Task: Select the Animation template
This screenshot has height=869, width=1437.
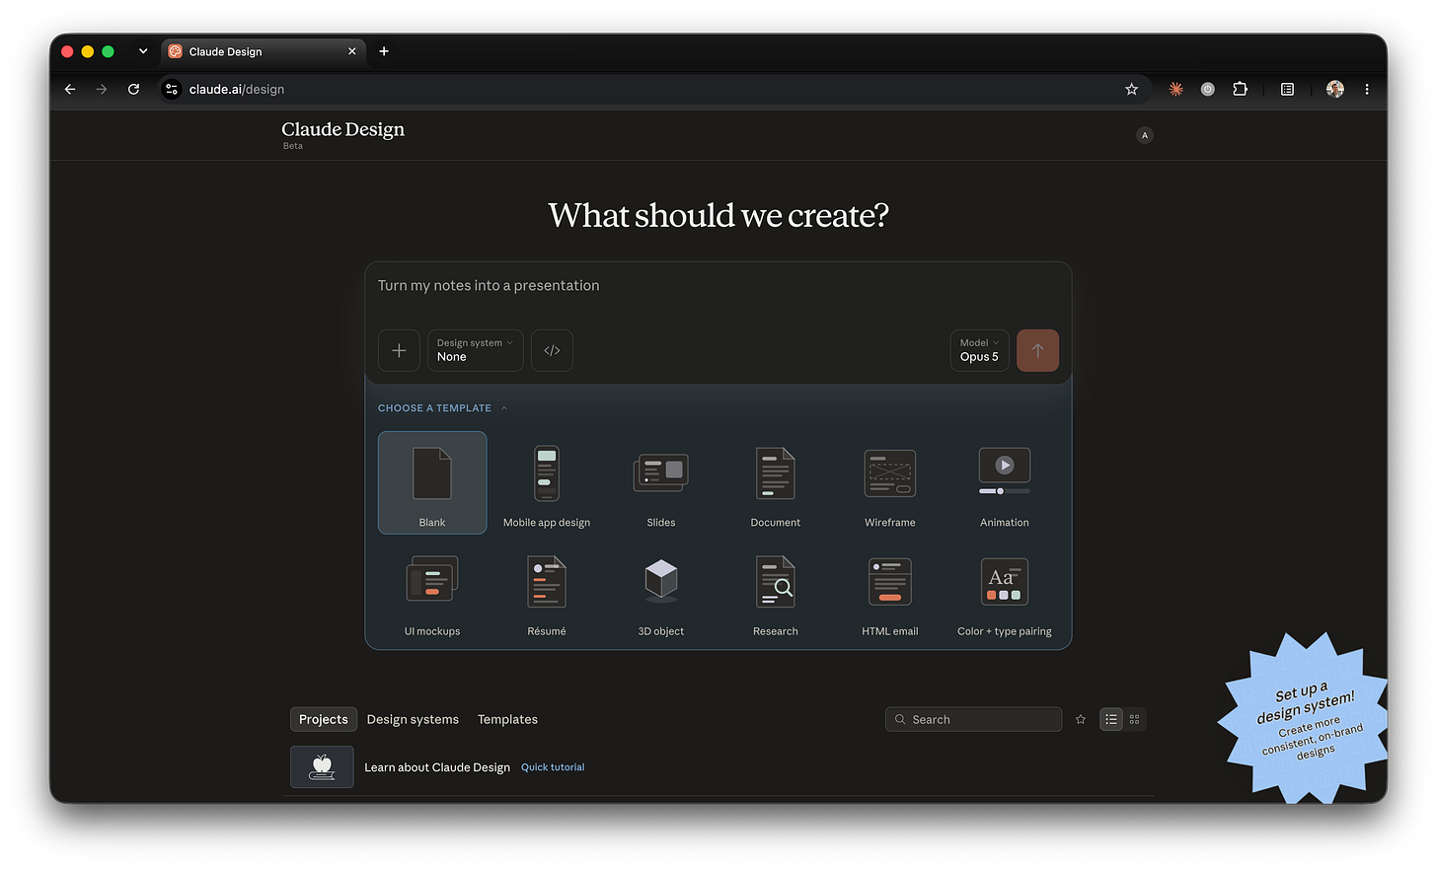Action: [1005, 482]
